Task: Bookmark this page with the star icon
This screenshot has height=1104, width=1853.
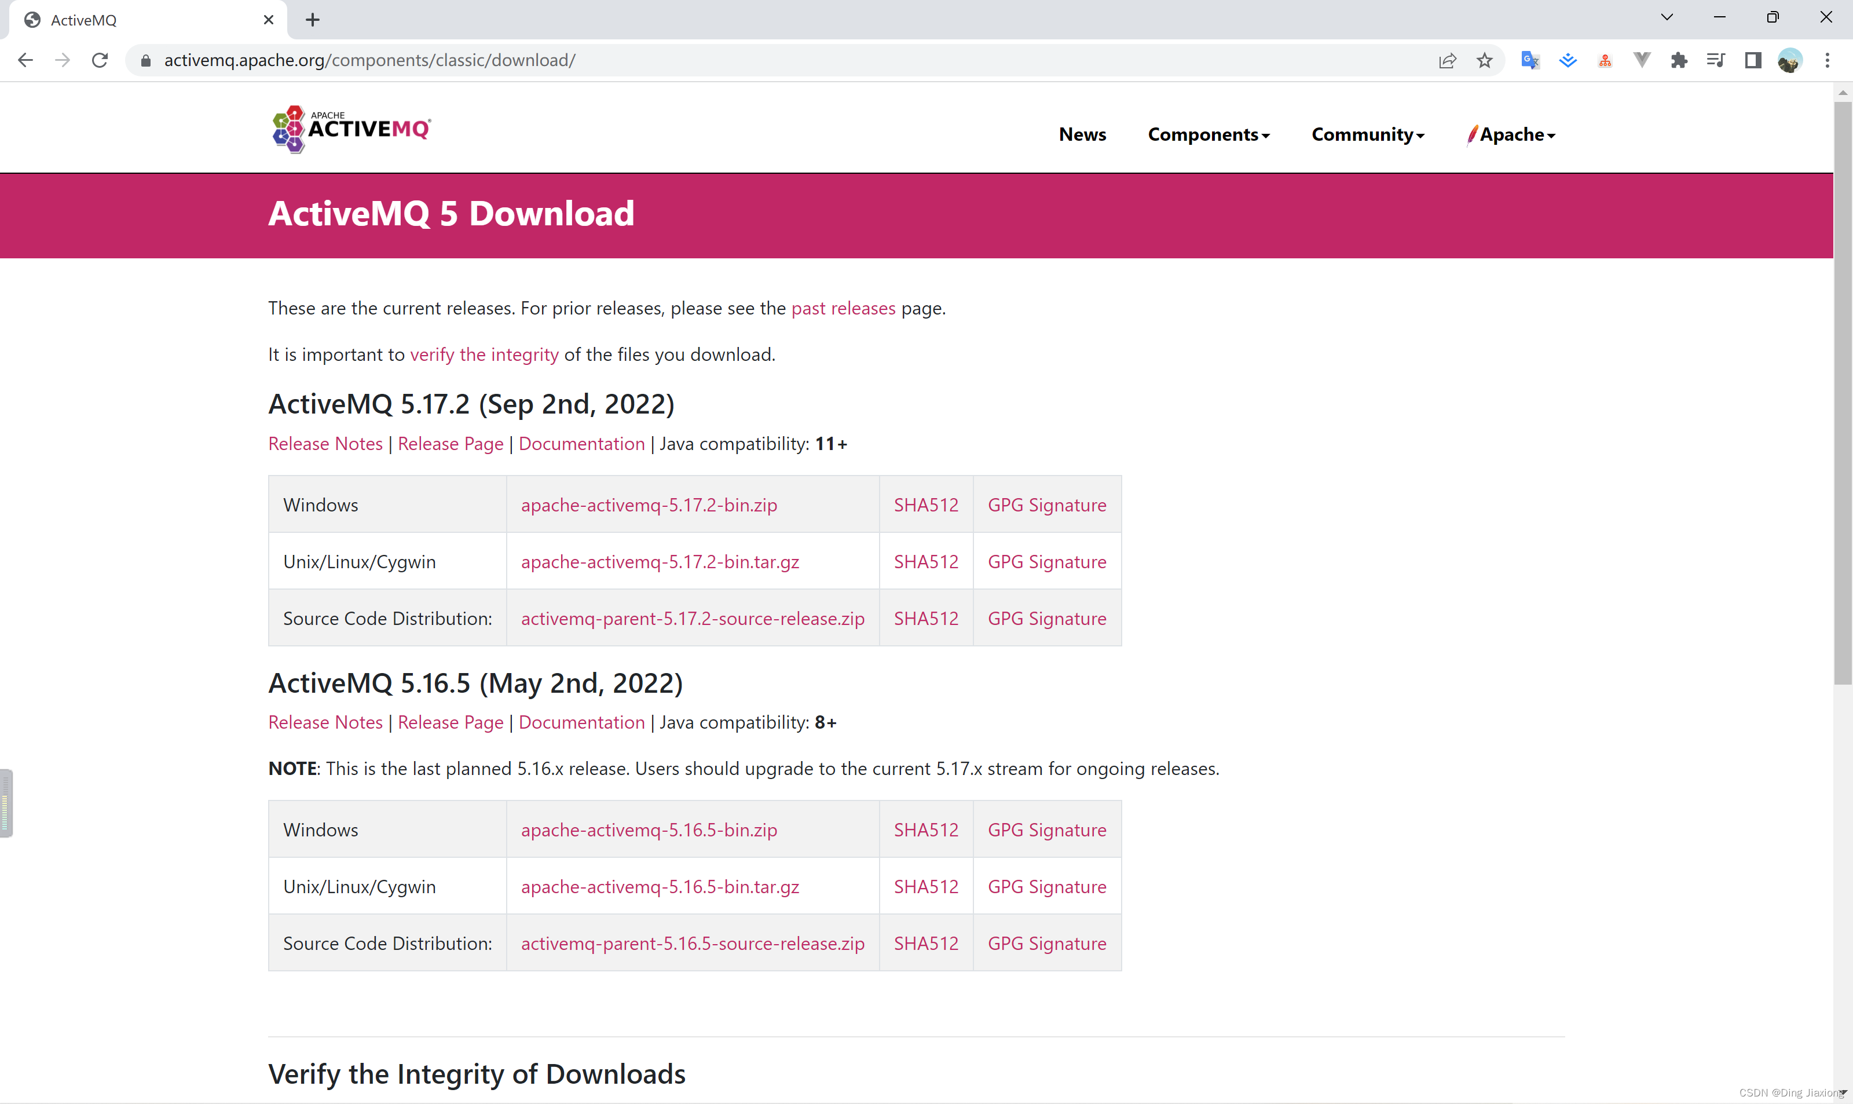Action: (1484, 60)
